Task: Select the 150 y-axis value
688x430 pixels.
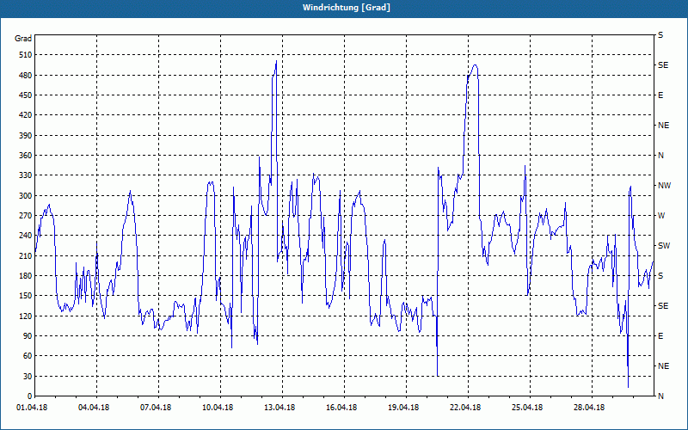Action: click(x=26, y=296)
